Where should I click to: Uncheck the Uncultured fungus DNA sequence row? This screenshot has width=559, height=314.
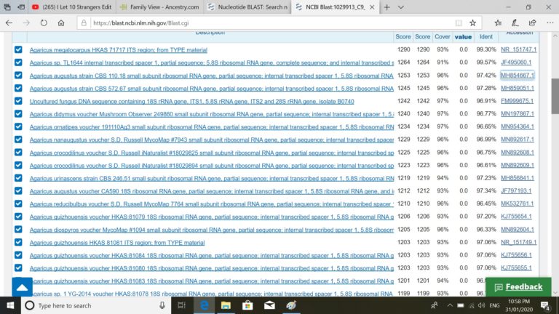tap(18, 101)
